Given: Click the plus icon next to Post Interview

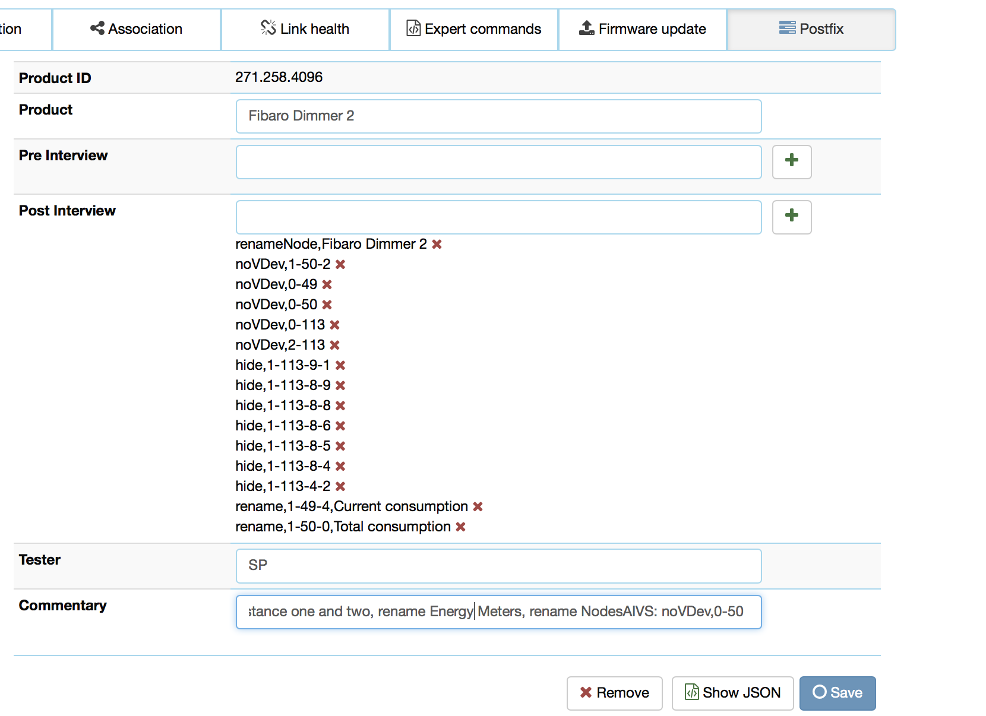Looking at the screenshot, I should tap(791, 217).
